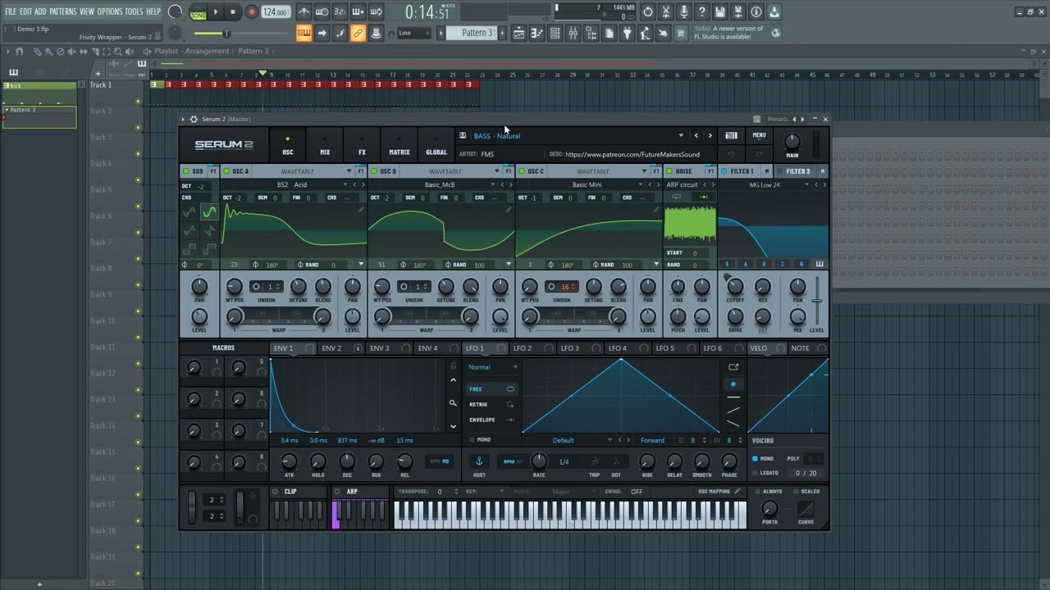Click the Serum MENU button
This screenshot has width=1050, height=590.
pos(760,135)
